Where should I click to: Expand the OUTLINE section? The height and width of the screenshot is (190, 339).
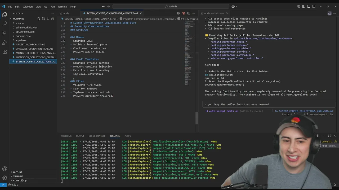33,172
